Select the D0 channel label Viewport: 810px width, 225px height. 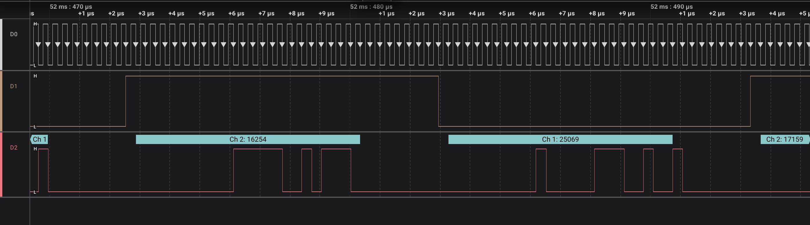click(14, 34)
